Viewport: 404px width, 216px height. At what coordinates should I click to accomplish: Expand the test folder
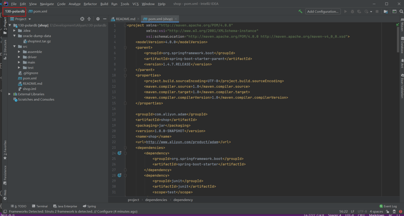[x=20, y=68]
